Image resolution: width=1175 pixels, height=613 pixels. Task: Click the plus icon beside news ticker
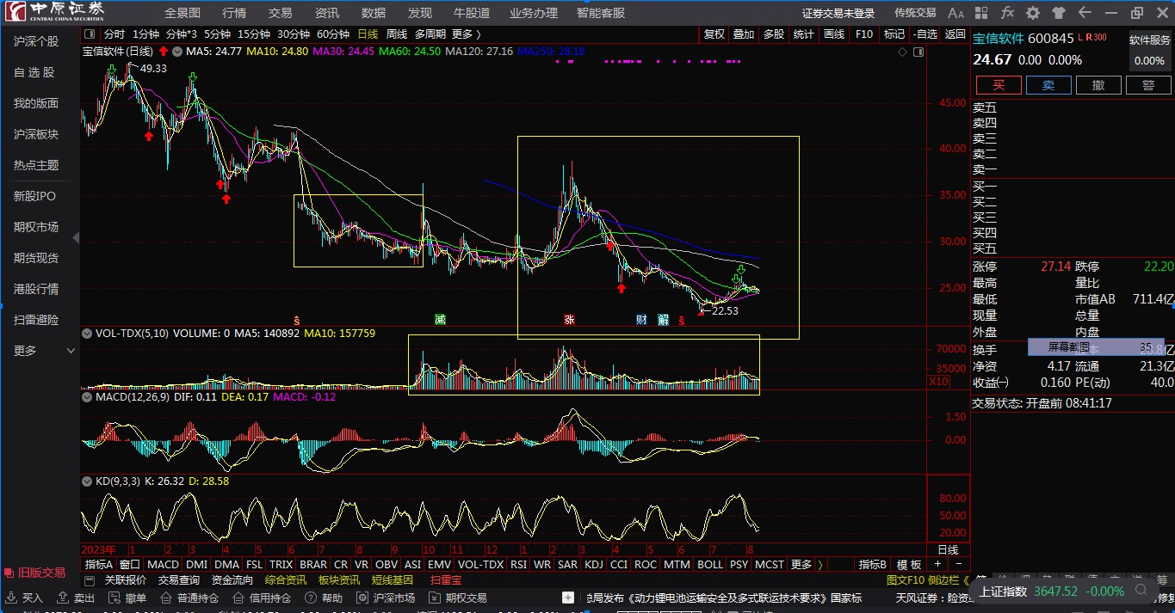568,598
